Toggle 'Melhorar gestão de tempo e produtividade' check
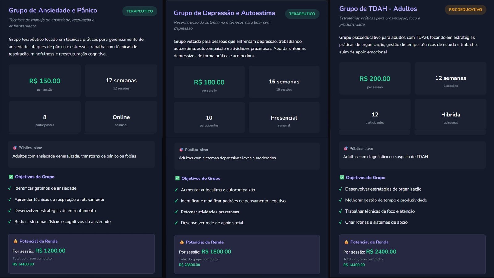Viewport: 494px width, 278px height. [x=341, y=200]
